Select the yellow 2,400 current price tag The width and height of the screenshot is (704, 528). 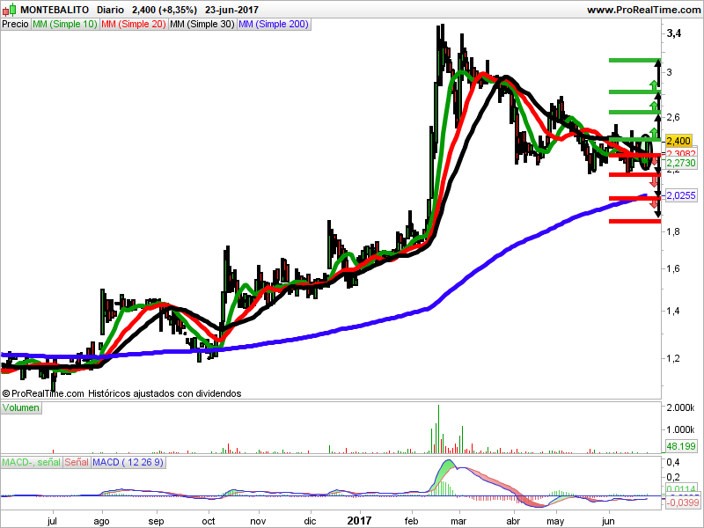(678, 141)
